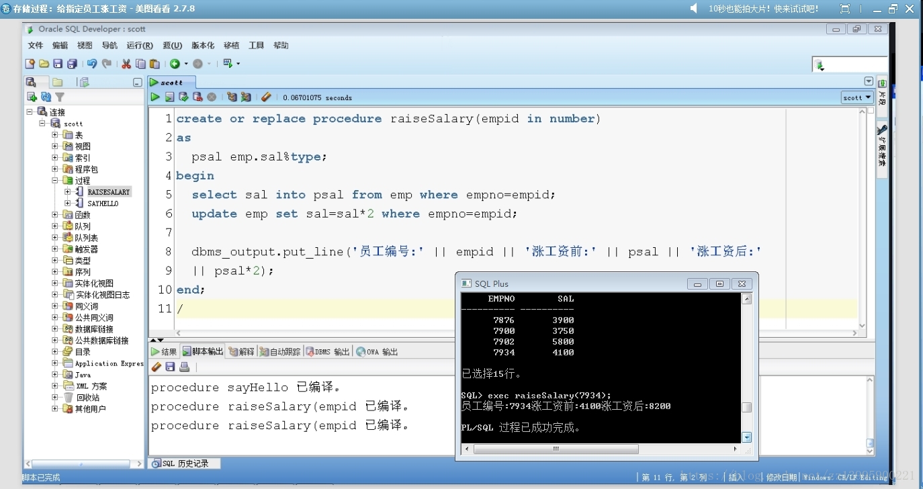Click the Save All icon
923x489 pixels.
coord(72,64)
